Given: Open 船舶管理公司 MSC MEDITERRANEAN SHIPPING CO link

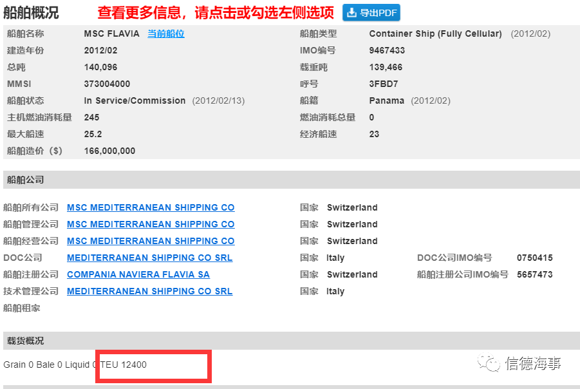Looking at the screenshot, I should [151, 224].
